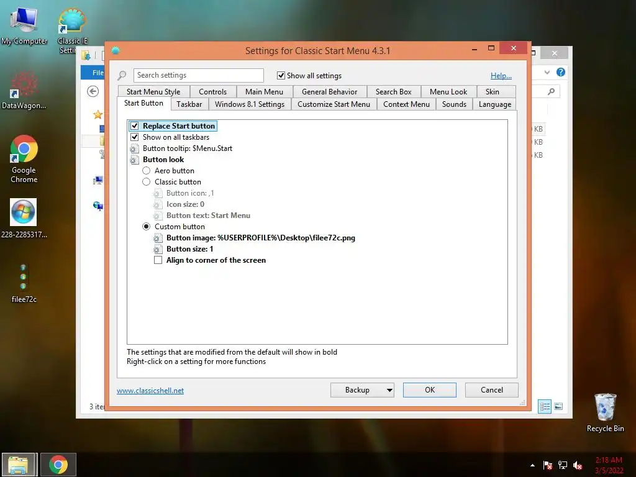Click Explorer search magnifier icon
The image size is (636, 477).
click(x=551, y=91)
